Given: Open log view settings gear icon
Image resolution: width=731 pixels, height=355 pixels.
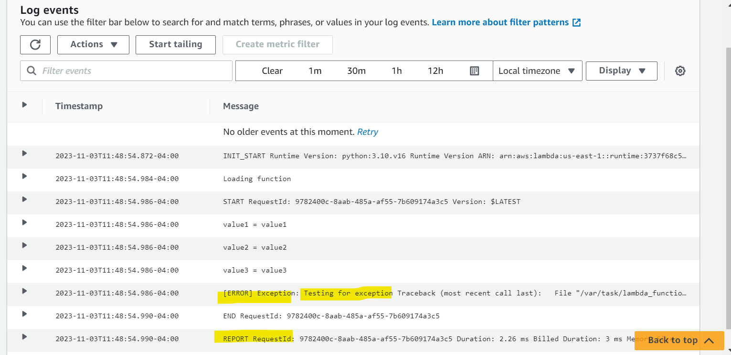Looking at the screenshot, I should (x=680, y=71).
